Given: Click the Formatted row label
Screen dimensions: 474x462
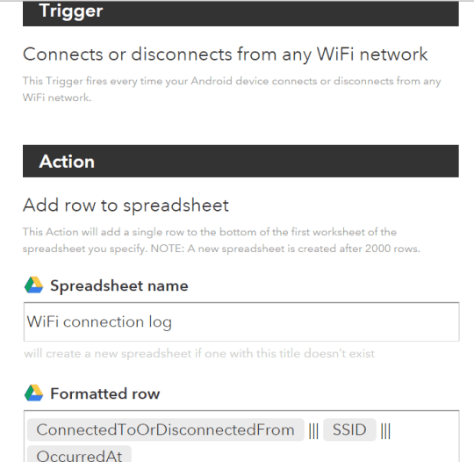Looking at the screenshot, I should pos(105,393).
